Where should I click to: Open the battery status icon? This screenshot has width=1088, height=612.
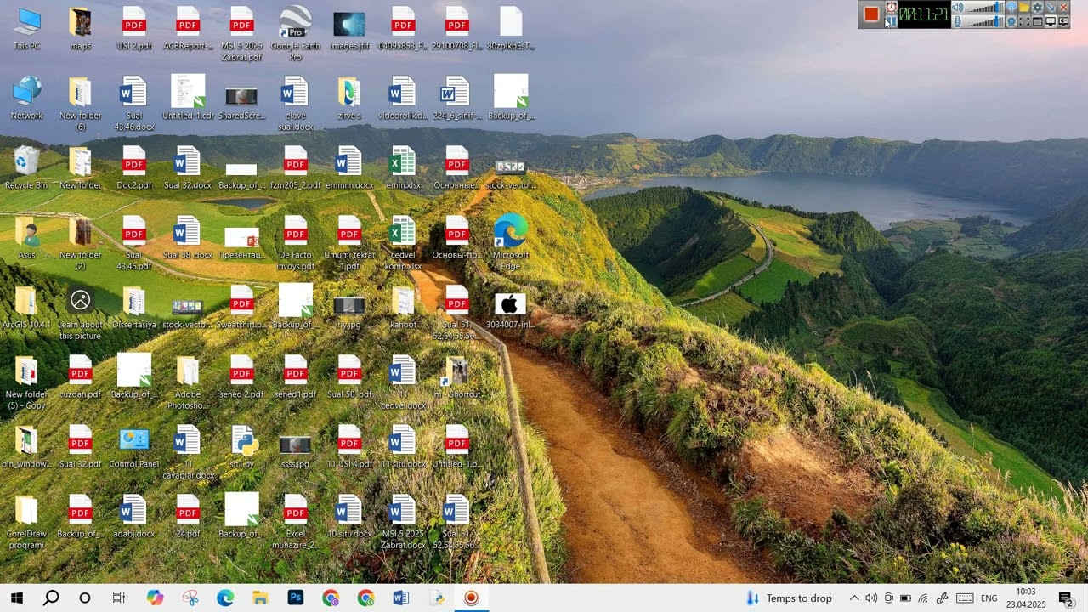tap(905, 598)
